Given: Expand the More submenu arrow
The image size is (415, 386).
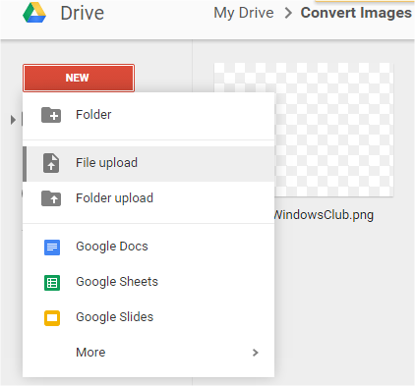Looking at the screenshot, I should [256, 353].
